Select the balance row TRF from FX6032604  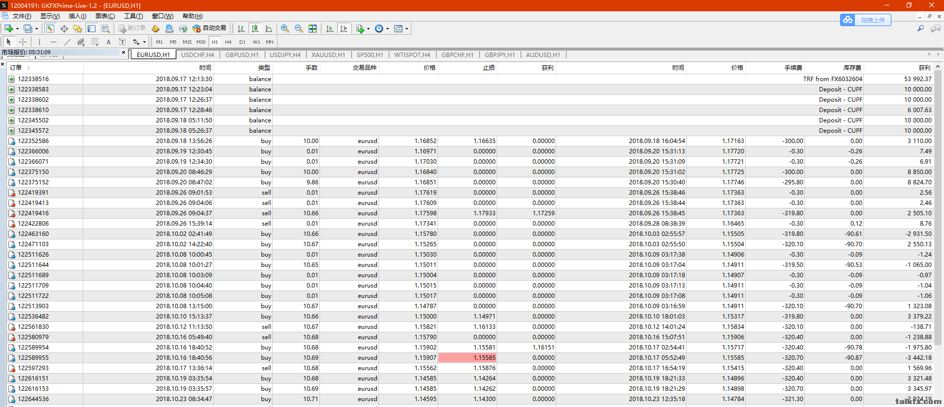click(470, 79)
